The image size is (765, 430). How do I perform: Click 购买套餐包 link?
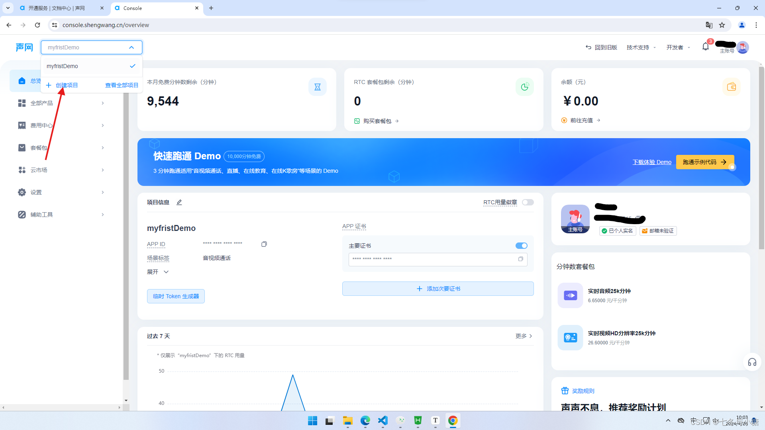click(x=377, y=121)
